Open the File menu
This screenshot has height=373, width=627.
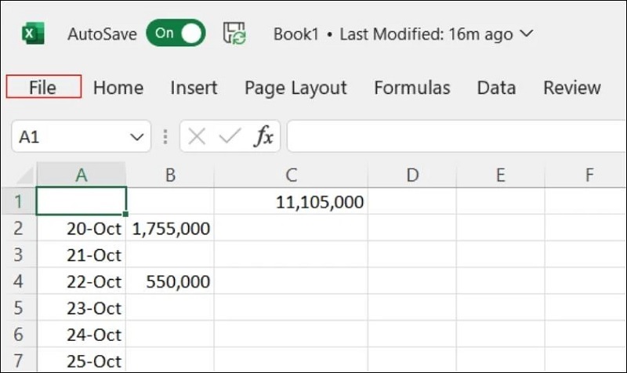tap(43, 87)
